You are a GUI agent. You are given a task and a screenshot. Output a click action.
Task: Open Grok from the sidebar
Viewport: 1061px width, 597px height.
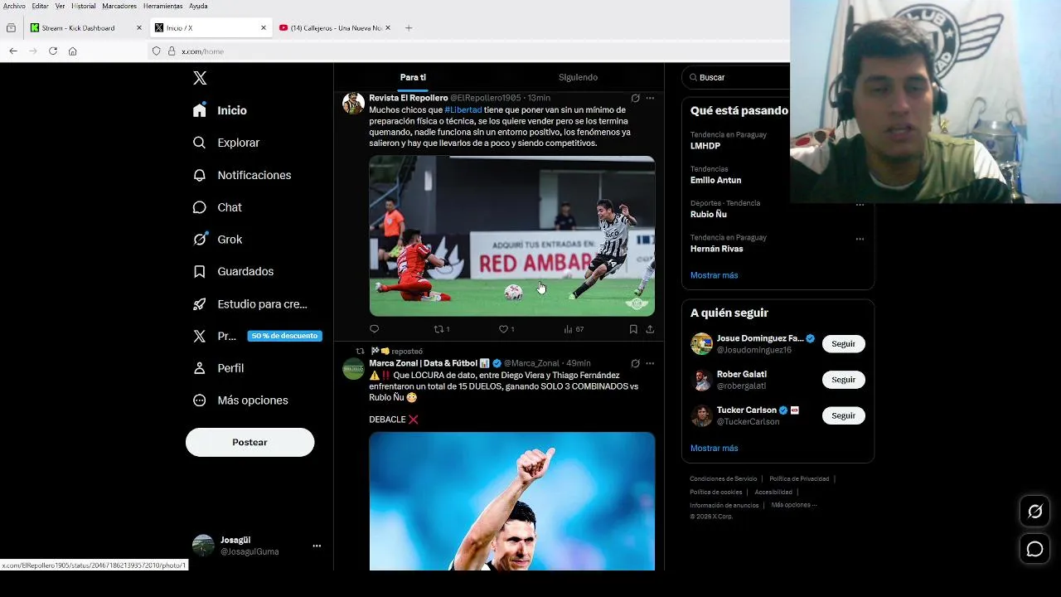click(217, 239)
